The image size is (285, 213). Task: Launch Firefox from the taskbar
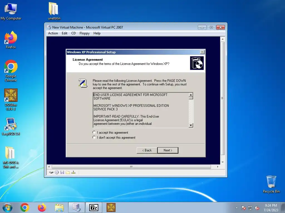tap(42, 207)
